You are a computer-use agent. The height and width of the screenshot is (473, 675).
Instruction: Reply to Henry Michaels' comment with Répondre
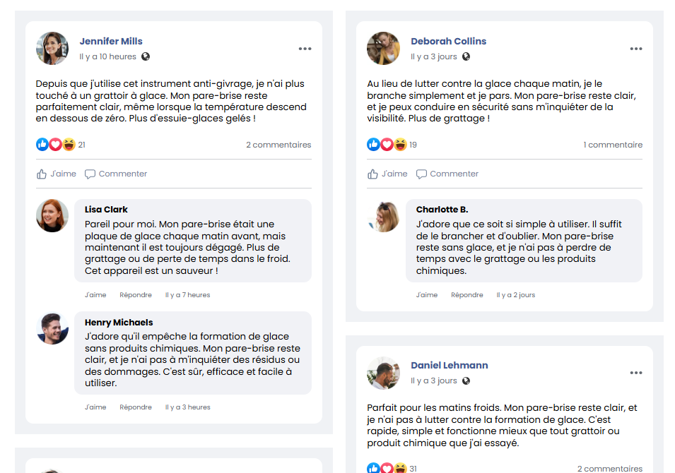[x=136, y=407]
